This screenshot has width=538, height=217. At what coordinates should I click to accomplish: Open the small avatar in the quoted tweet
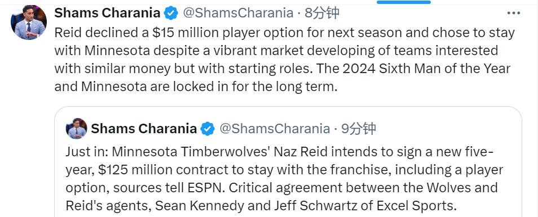tap(76, 129)
